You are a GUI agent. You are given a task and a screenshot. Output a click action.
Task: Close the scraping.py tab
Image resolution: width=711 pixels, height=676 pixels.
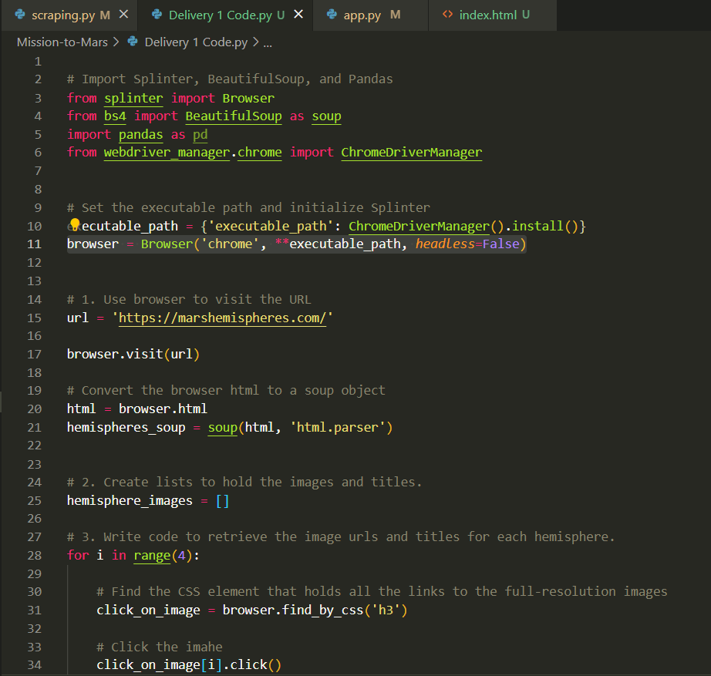click(123, 15)
